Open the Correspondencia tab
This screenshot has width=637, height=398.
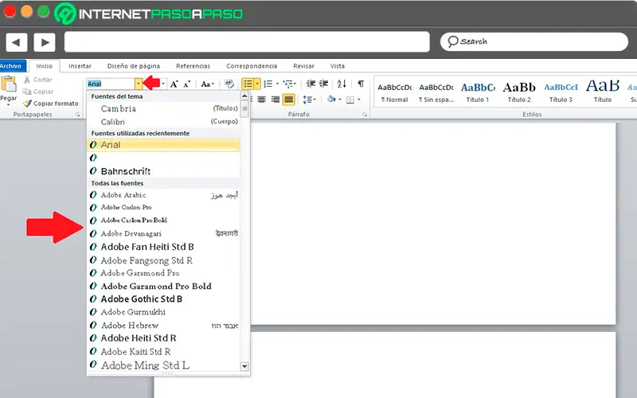[x=252, y=66]
